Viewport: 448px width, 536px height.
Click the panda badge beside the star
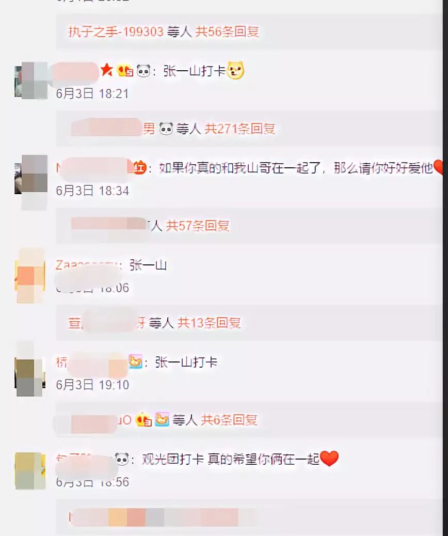coord(143,71)
